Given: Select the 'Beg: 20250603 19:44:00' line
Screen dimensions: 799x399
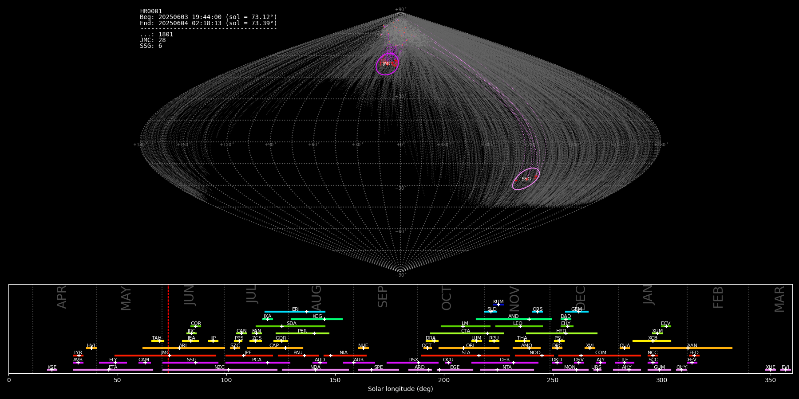Looking at the screenshot, I should 208,17.
